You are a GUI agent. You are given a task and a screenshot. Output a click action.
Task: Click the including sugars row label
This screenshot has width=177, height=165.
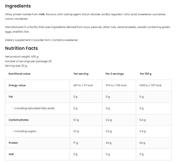click(24, 131)
